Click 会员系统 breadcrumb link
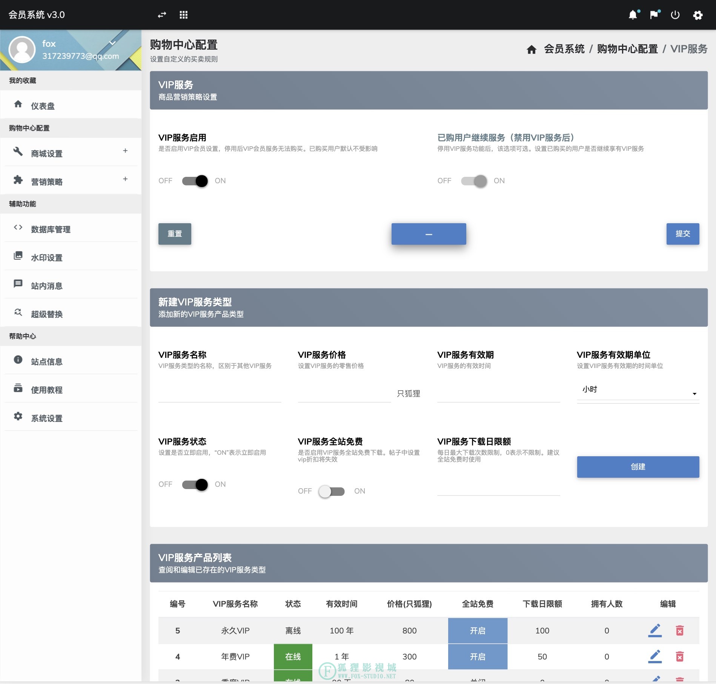This screenshot has height=684, width=716. click(564, 49)
